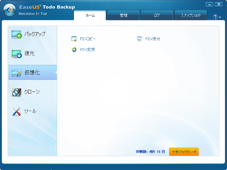Screen dimensions: 227x170
Task: Select the クローン label in sidebar
Action: point(32,92)
